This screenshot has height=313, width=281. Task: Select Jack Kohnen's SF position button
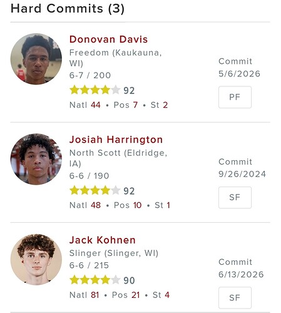click(x=235, y=298)
